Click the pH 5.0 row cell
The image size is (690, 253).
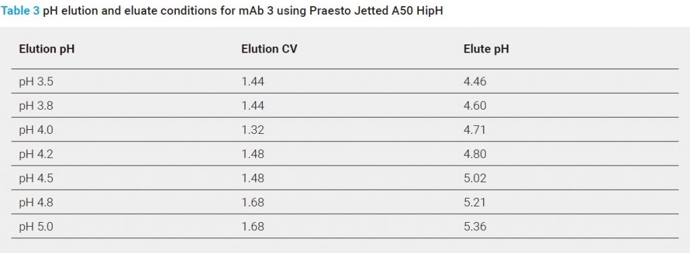[x=36, y=227]
